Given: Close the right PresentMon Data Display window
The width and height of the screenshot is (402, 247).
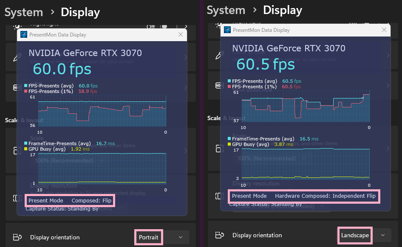Looking at the screenshot, I should point(384,30).
